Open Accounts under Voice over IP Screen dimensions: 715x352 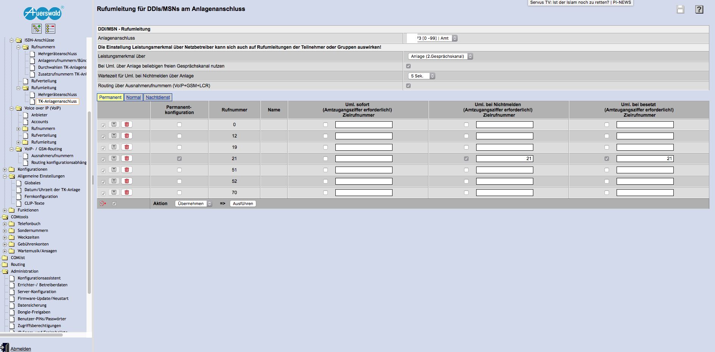(40, 122)
